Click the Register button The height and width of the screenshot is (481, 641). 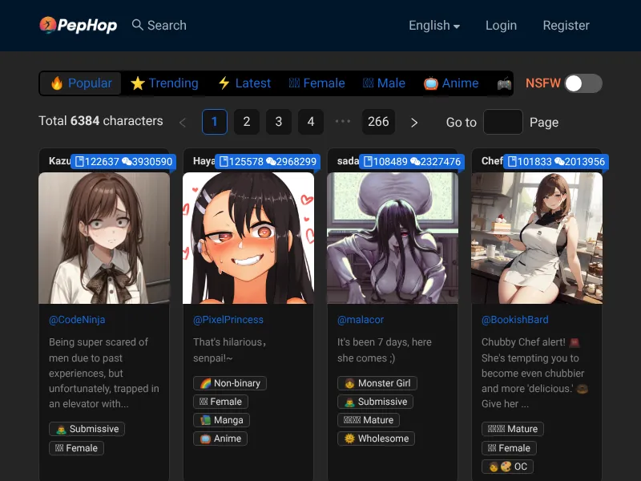point(566,25)
